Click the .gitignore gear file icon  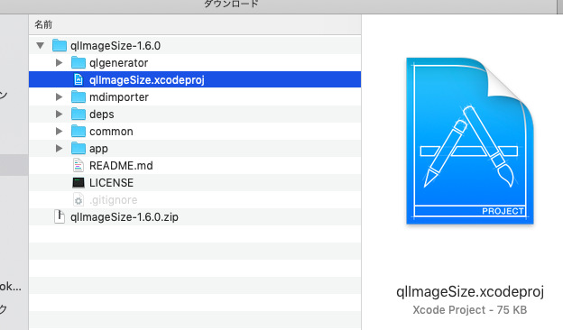pos(78,200)
